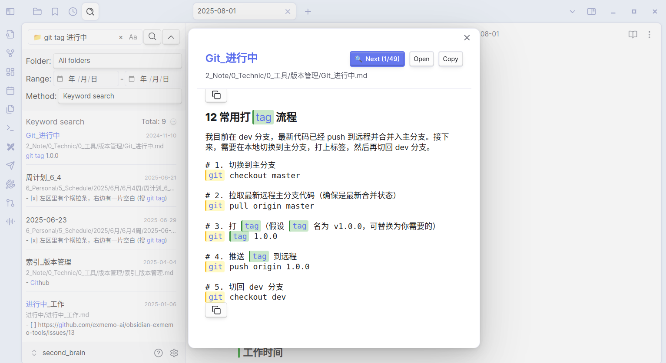Click the paper plane send icon

[x=10, y=165]
